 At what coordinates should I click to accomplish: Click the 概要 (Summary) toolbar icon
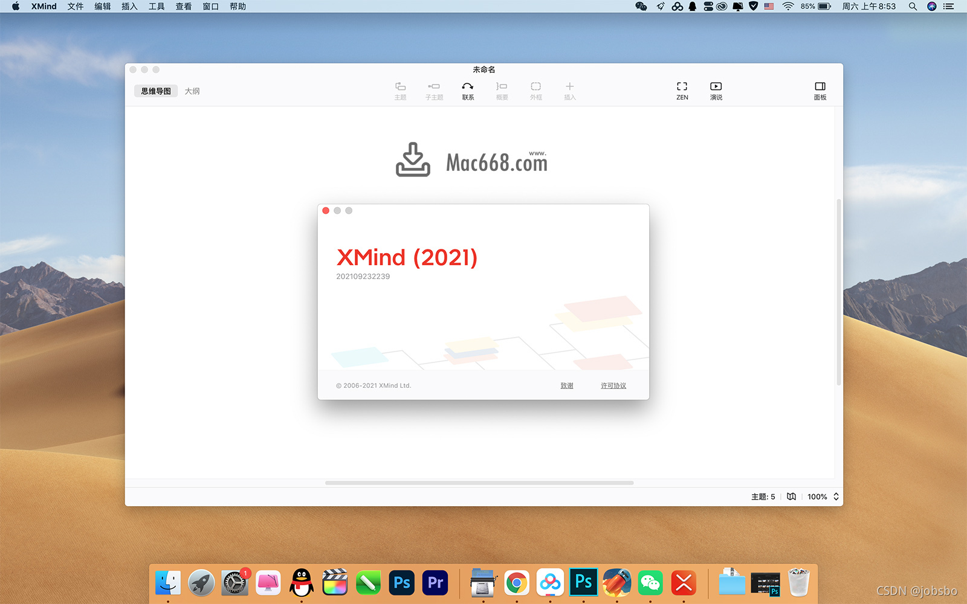[x=502, y=91]
